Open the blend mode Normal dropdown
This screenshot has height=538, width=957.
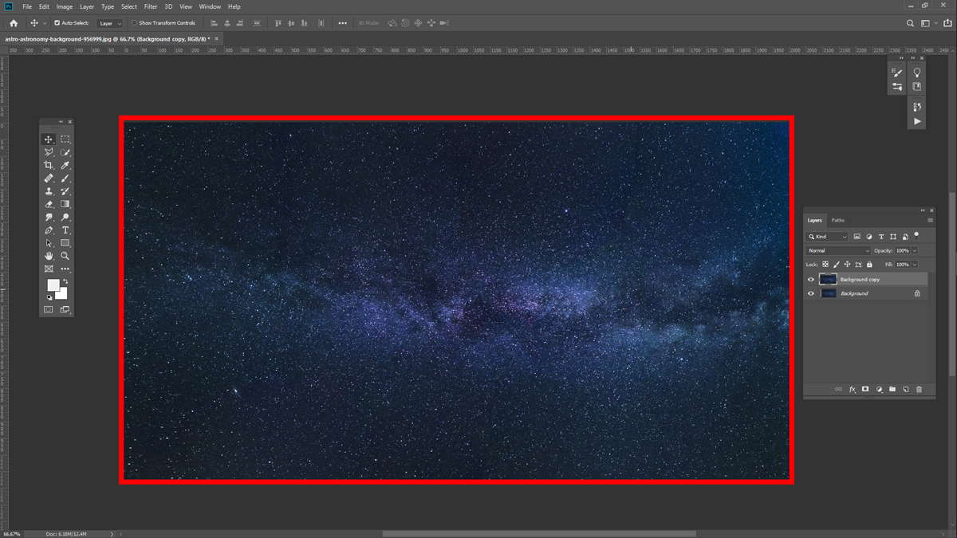coord(838,251)
